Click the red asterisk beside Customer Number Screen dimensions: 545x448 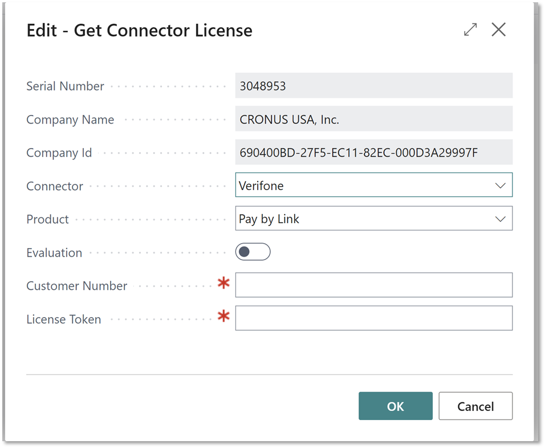tap(223, 283)
